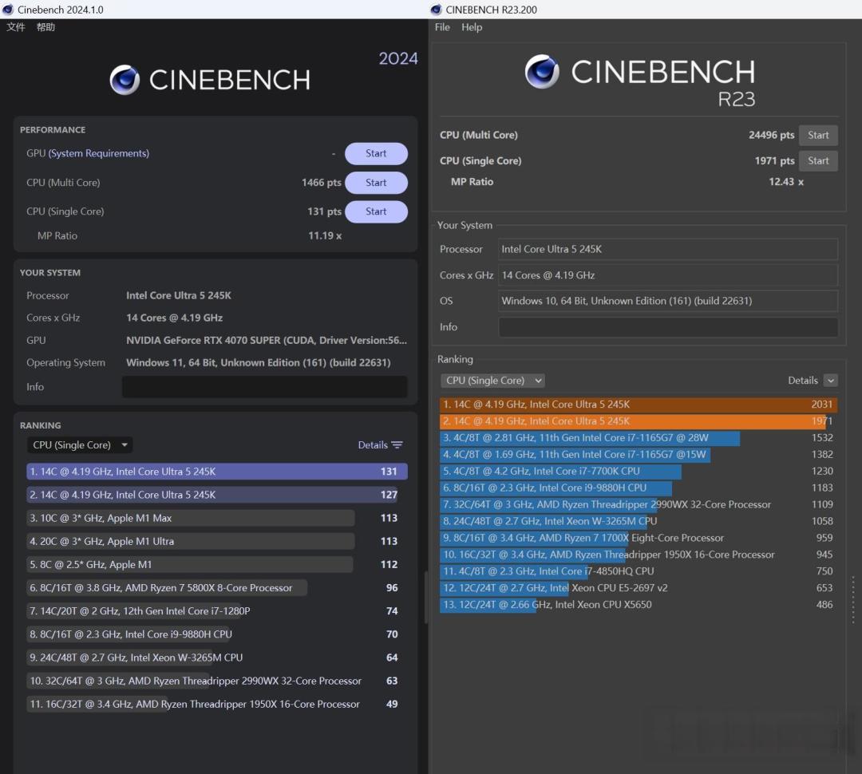Start CPU Multi Core test in Cinebench R23
The height and width of the screenshot is (774, 862).
coord(818,135)
